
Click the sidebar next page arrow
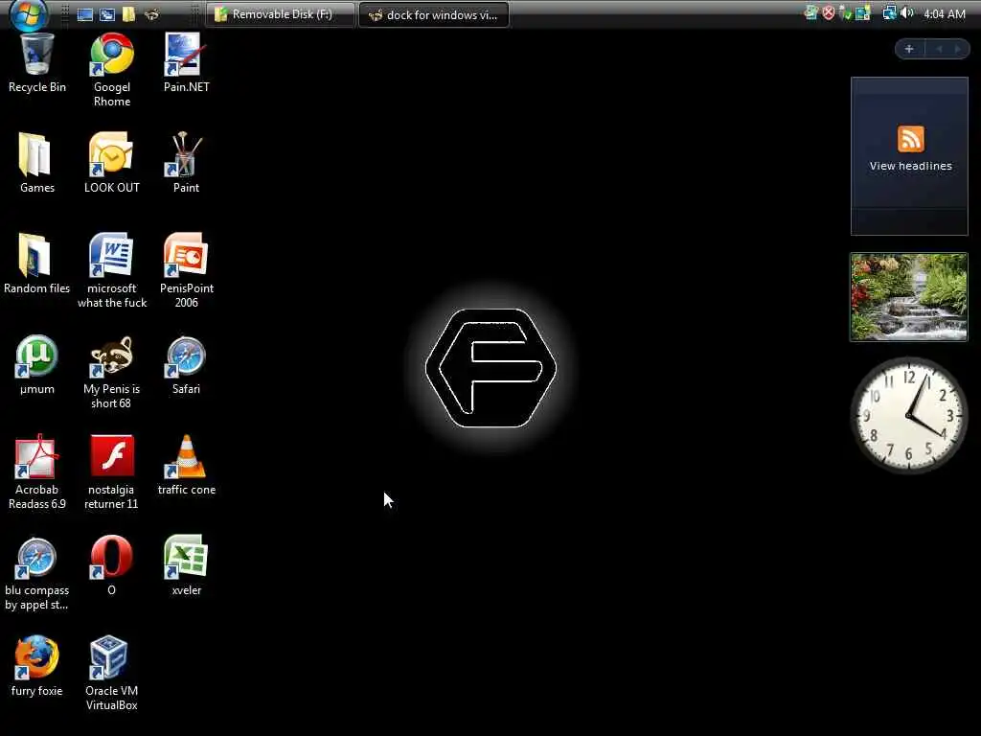point(957,49)
